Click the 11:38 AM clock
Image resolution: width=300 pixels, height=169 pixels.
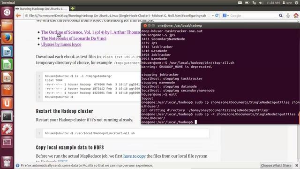[273, 3]
